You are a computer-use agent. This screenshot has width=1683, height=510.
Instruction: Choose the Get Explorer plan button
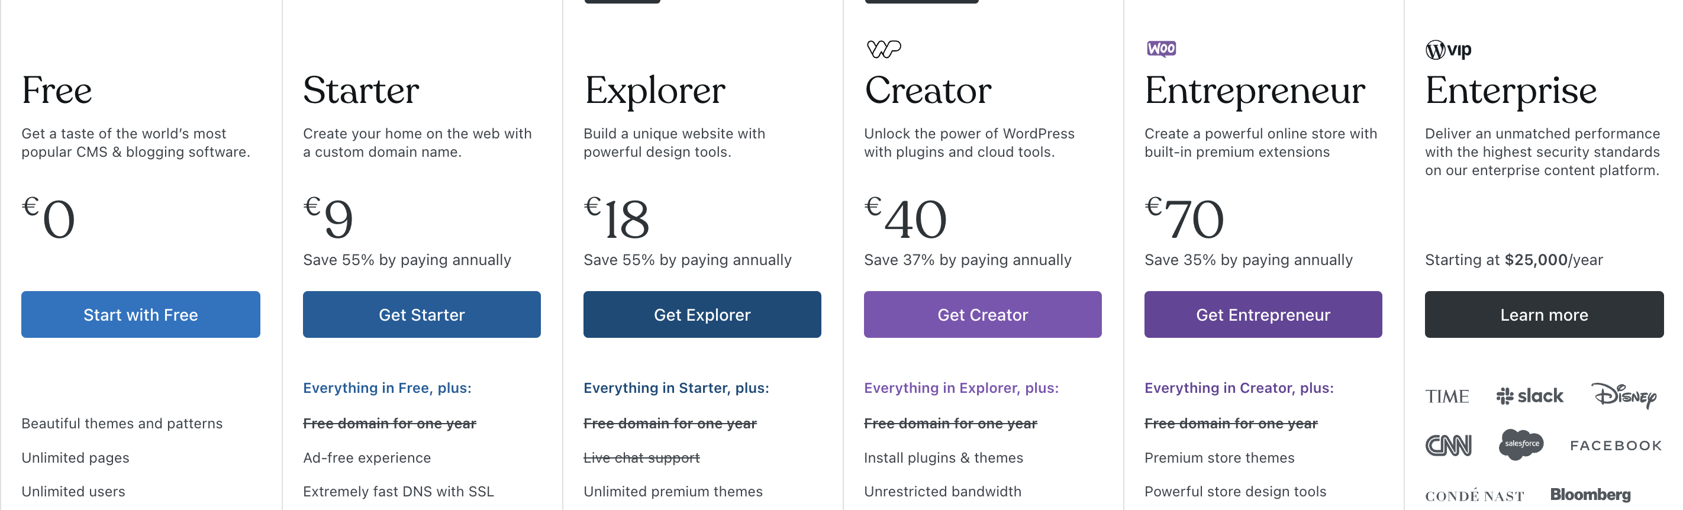702,315
